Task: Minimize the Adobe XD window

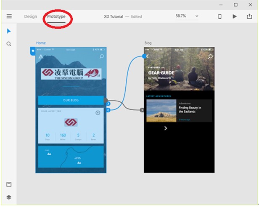Action: [221, 5]
